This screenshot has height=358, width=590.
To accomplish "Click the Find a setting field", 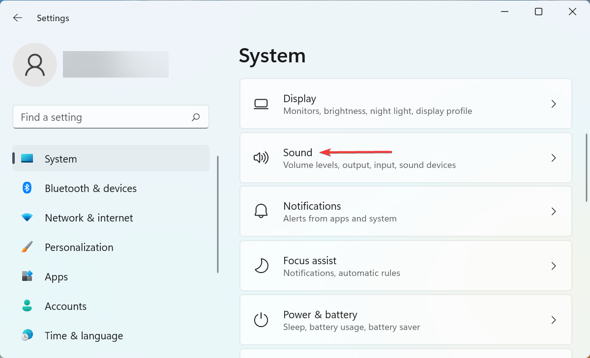I will click(x=103, y=117).
